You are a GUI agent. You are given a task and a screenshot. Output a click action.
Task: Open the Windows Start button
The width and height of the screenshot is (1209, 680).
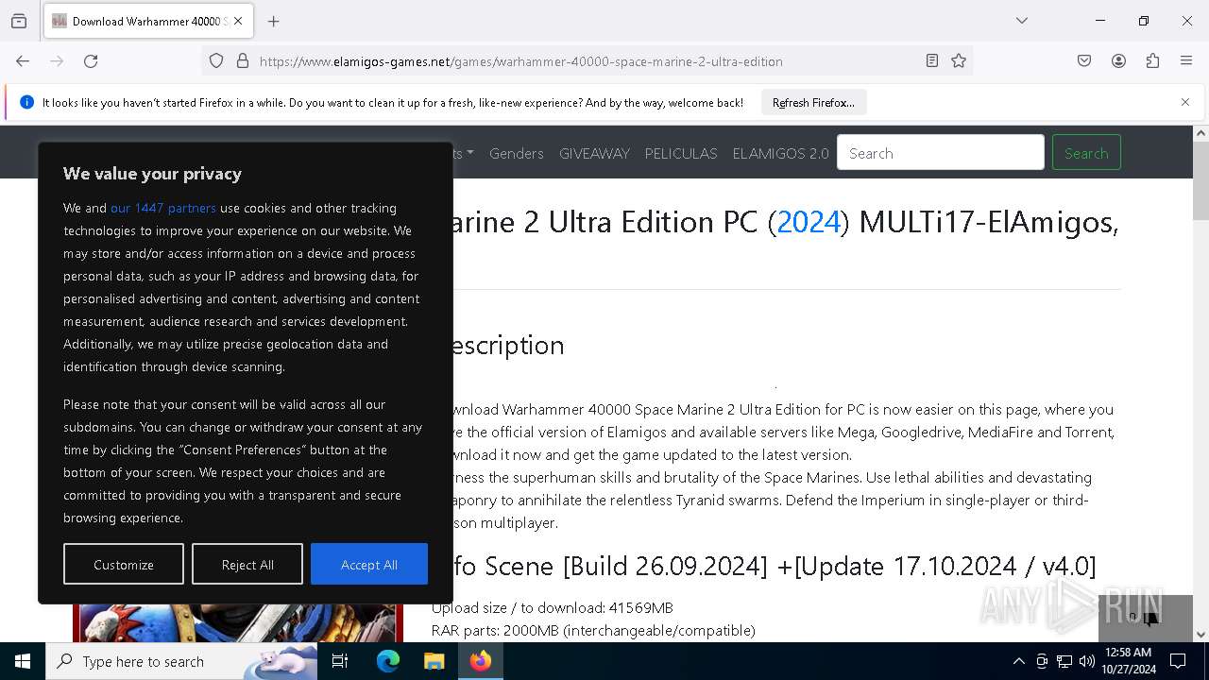[23, 661]
